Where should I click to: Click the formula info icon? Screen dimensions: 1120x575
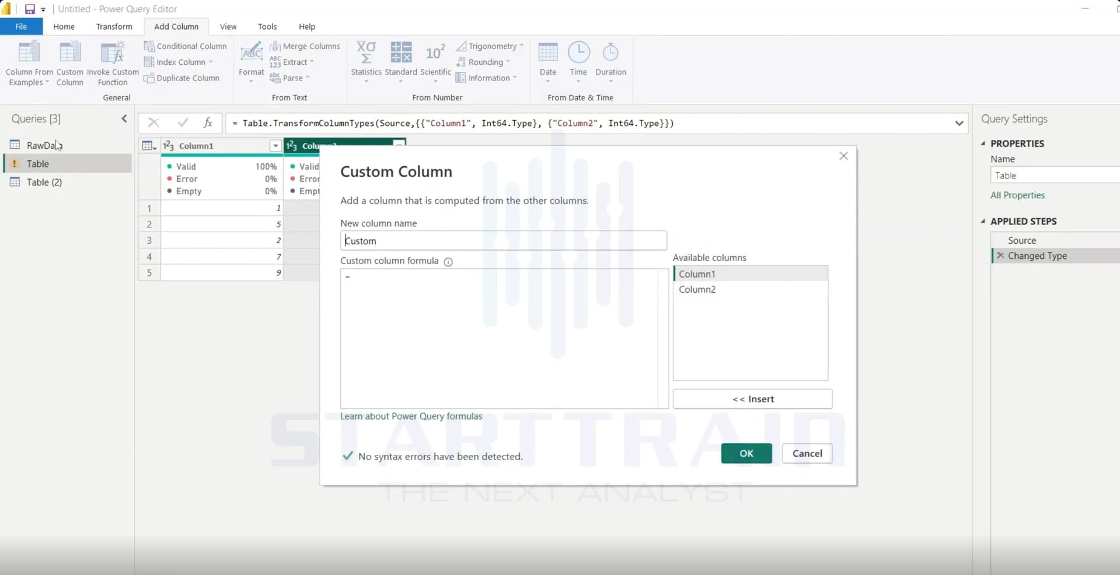[448, 262]
